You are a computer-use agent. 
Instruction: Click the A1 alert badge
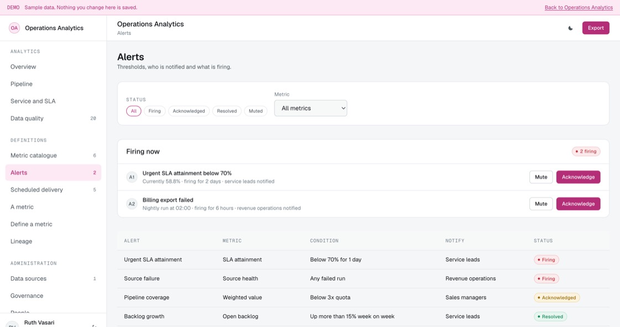click(x=132, y=177)
